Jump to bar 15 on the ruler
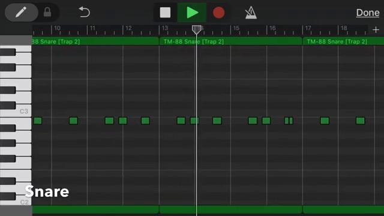The height and width of the screenshot is (216, 384). (236, 28)
